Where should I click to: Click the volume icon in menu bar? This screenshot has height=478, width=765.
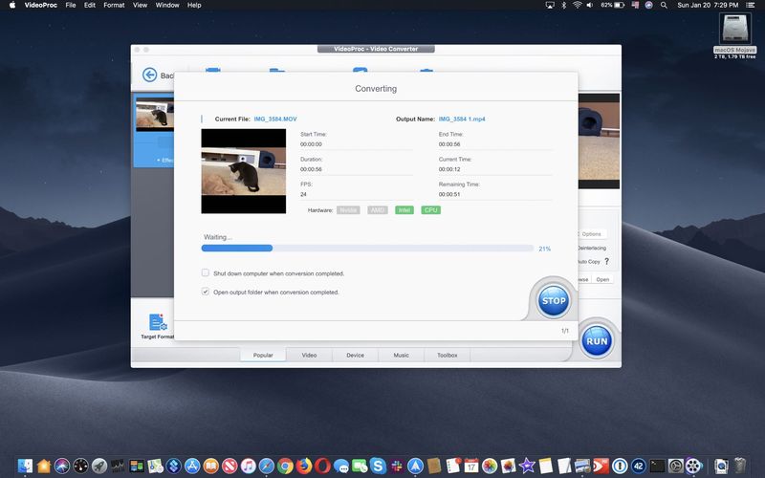(590, 5)
